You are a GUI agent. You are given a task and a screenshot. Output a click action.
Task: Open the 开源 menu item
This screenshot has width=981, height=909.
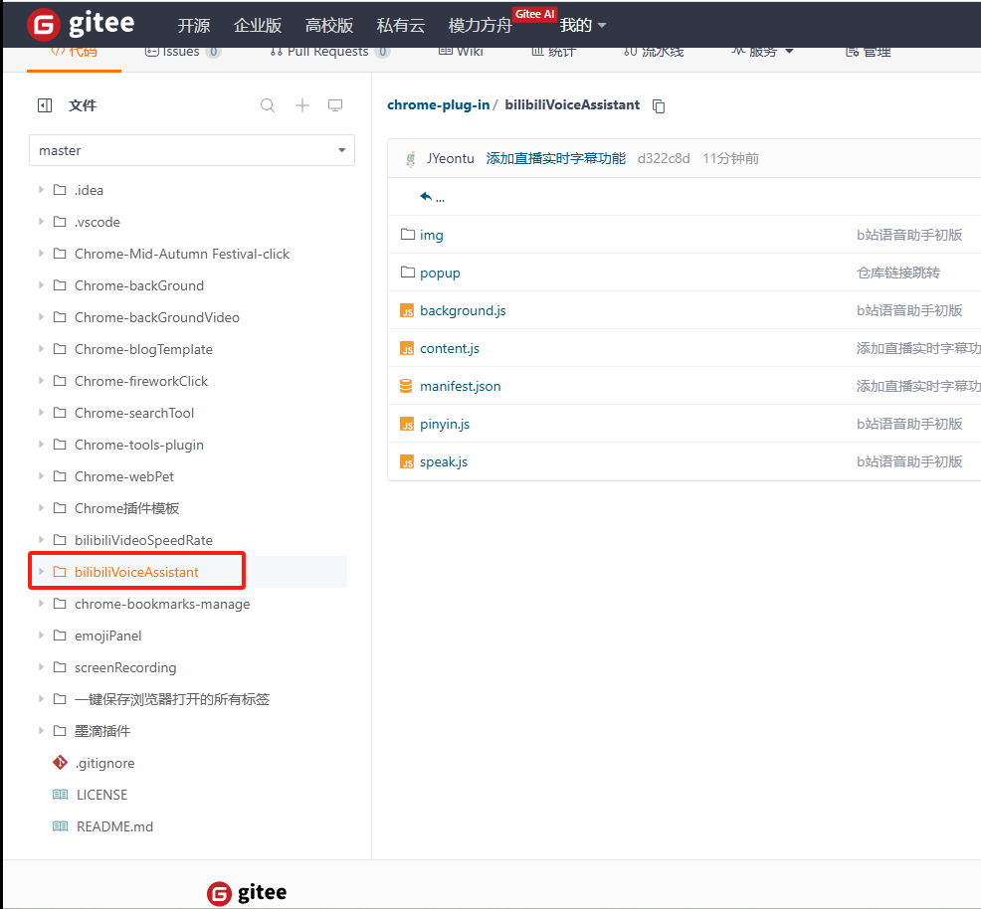pyautogui.click(x=193, y=25)
